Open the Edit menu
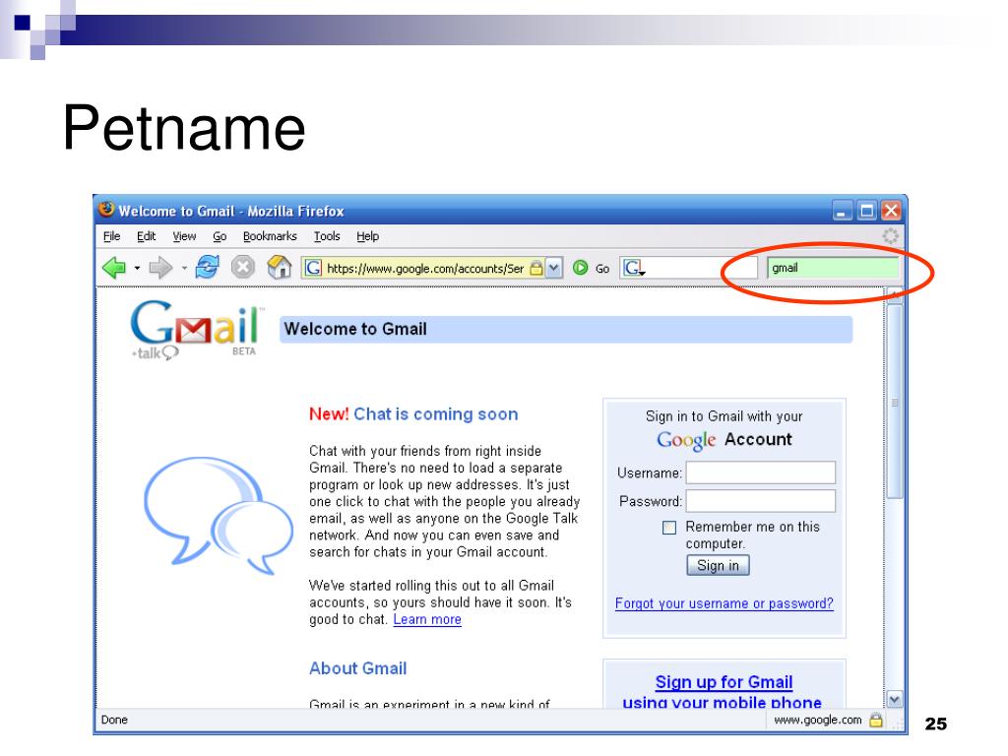1008x756 pixels. [x=146, y=236]
